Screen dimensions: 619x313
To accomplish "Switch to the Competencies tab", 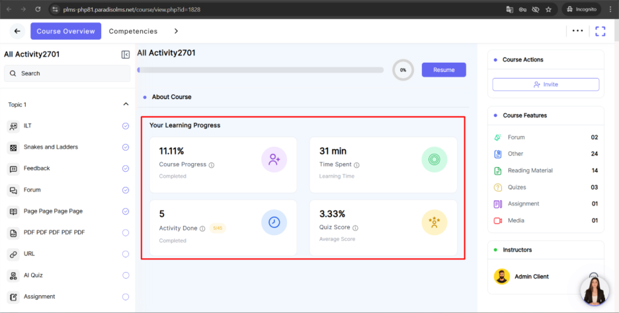I will click(x=133, y=31).
